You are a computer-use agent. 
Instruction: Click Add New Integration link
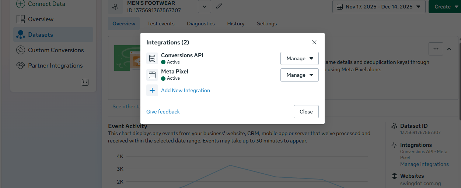click(x=185, y=90)
